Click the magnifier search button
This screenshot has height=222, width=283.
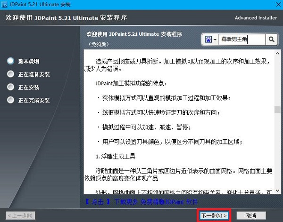click(271, 39)
